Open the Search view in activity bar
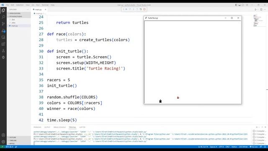268x151 pixels. coord(3,17)
